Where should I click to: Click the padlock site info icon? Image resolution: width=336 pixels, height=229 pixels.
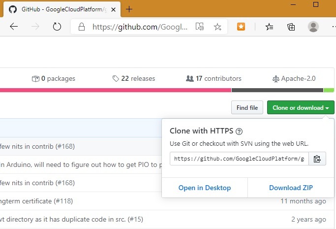point(82,27)
